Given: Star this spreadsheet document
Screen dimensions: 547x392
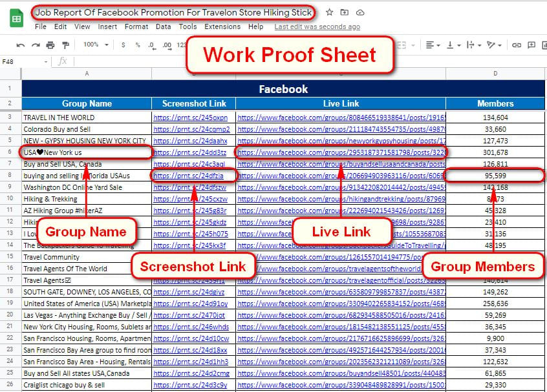Looking at the screenshot, I should tap(329, 12).
